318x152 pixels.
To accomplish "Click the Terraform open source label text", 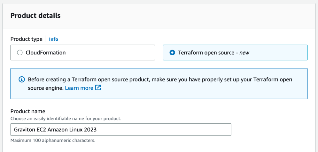I will [206, 53].
